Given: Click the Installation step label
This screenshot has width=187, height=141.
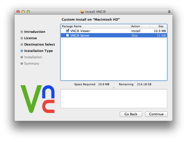Looking at the screenshot, I should point(33,57).
